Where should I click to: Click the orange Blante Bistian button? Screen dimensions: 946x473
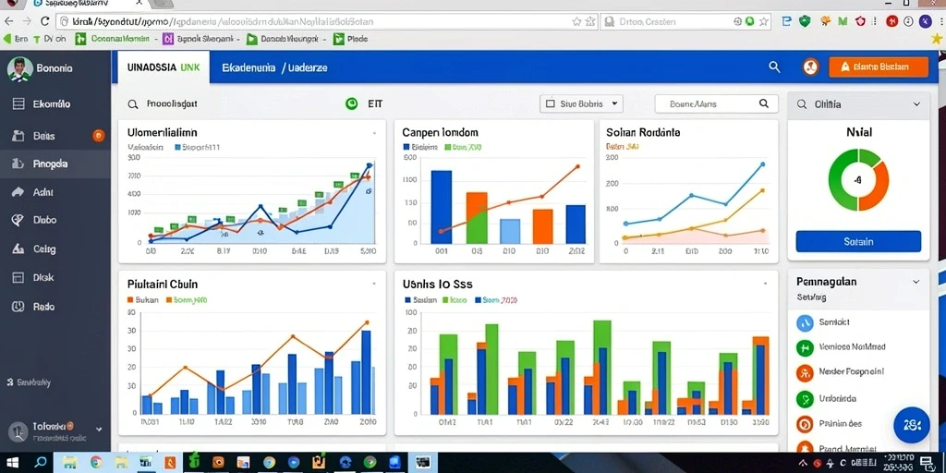click(x=879, y=67)
